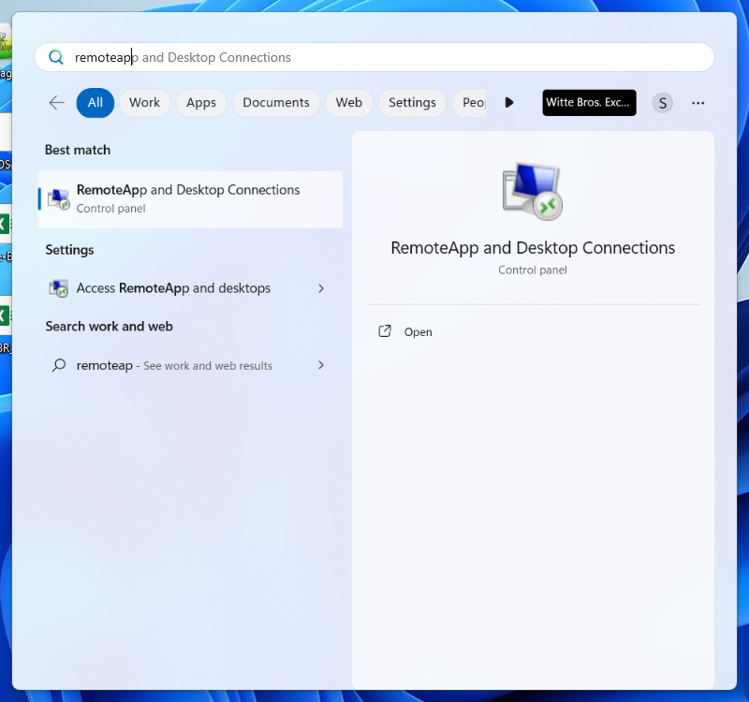The image size is (749, 702).
Task: Click the search magnifier icon in the search box
Action: (x=56, y=57)
